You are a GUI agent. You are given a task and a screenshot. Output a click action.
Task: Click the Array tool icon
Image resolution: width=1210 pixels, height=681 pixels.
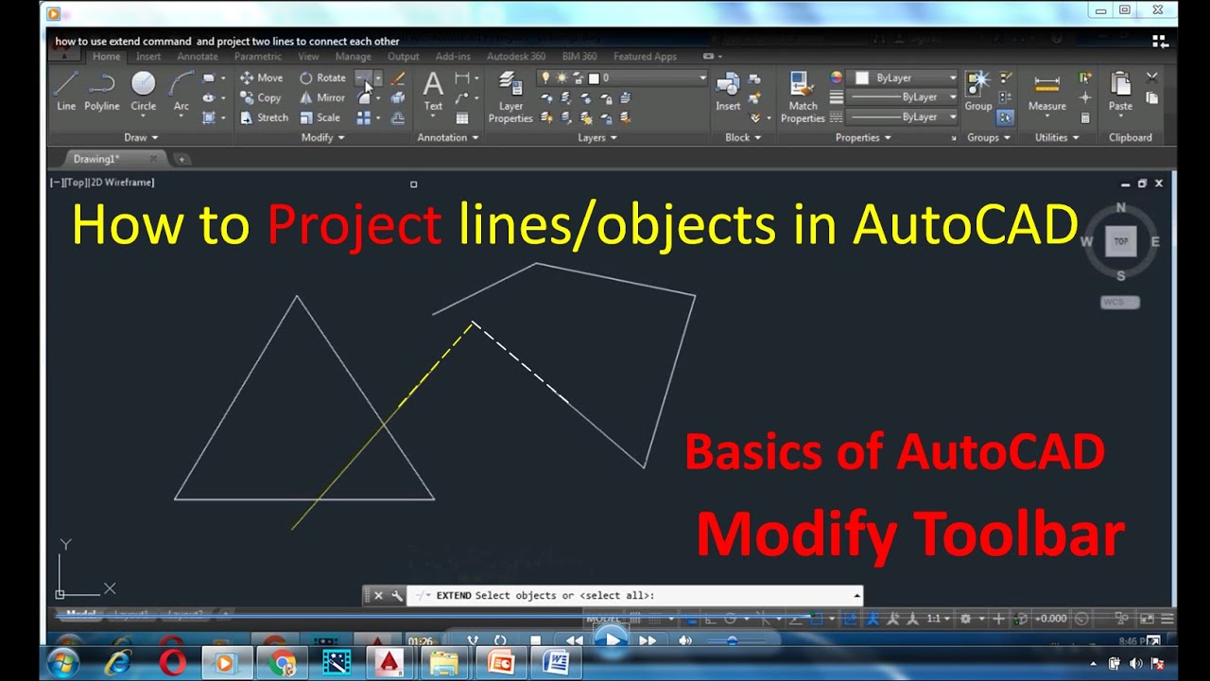pyautogui.click(x=364, y=117)
